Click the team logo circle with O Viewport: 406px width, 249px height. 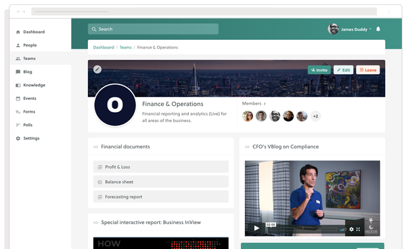pos(115,105)
